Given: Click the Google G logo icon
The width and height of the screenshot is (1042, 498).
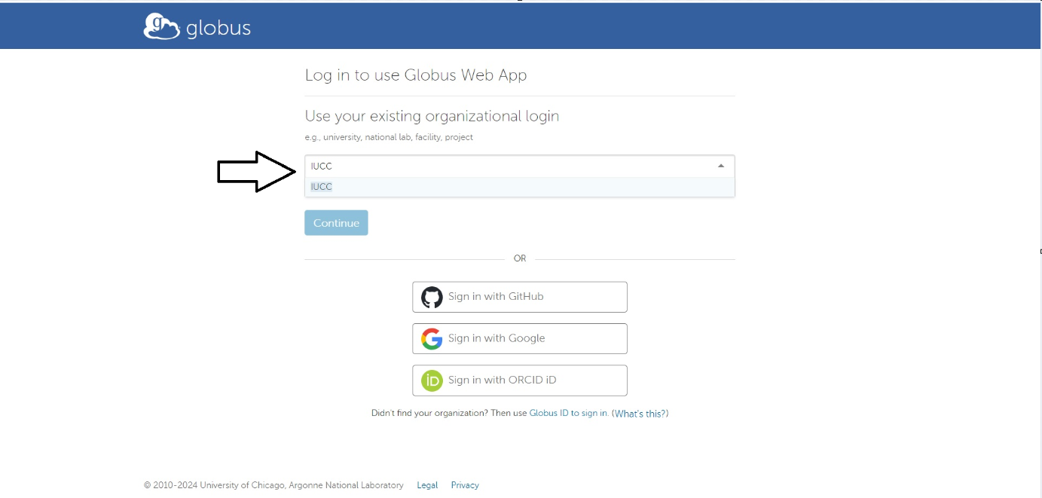Looking at the screenshot, I should click(x=432, y=339).
